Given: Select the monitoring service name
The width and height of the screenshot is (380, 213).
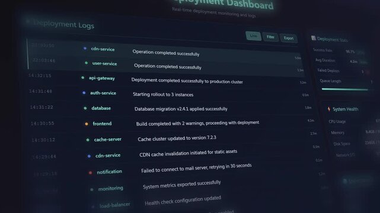Looking at the screenshot, I should point(110,188).
